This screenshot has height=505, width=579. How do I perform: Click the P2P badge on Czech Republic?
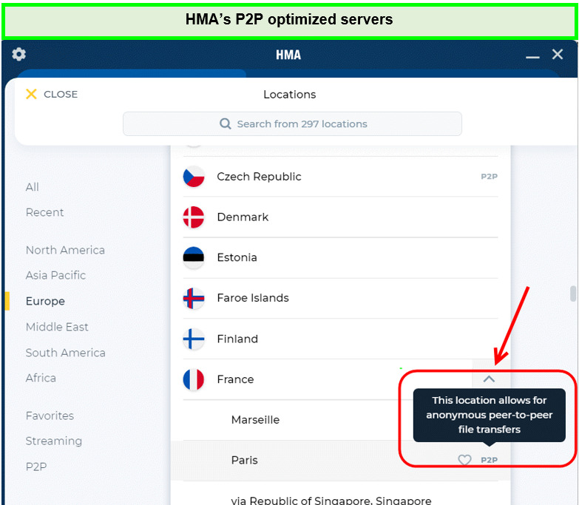[490, 177]
